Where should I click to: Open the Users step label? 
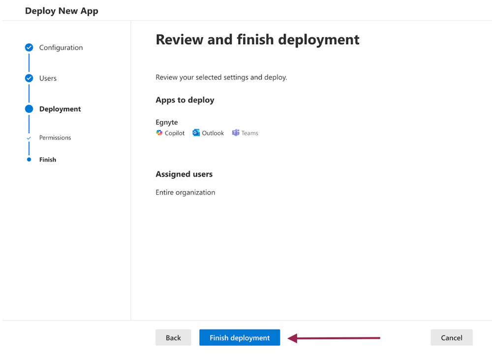48,78
